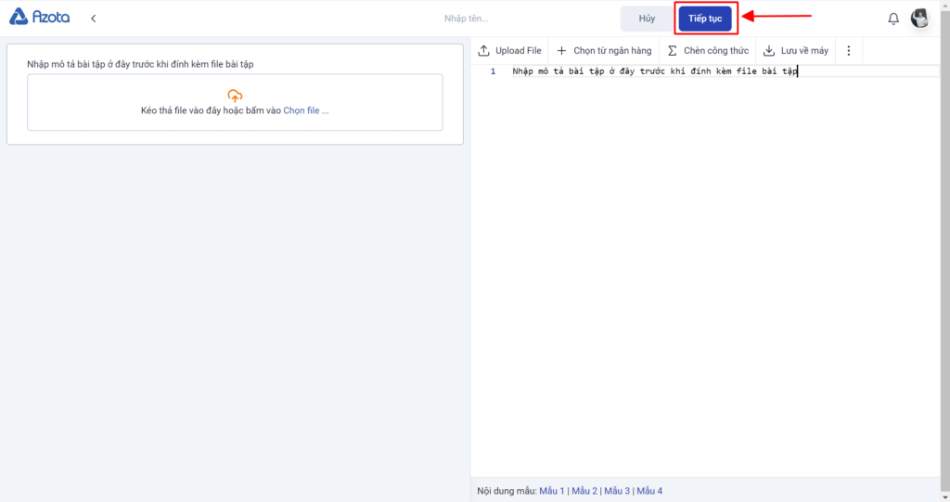This screenshot has height=502, width=950.
Task: Click Lưu về máy download button
Action: point(795,50)
